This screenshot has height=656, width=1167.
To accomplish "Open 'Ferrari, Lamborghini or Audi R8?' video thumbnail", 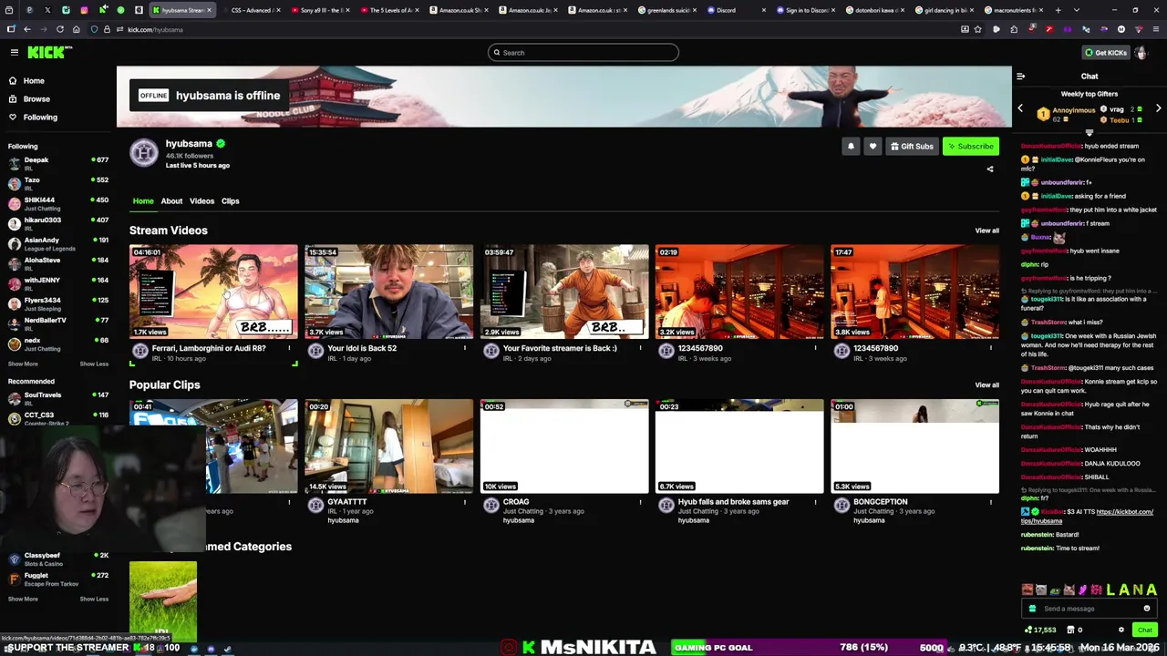I will click(213, 292).
